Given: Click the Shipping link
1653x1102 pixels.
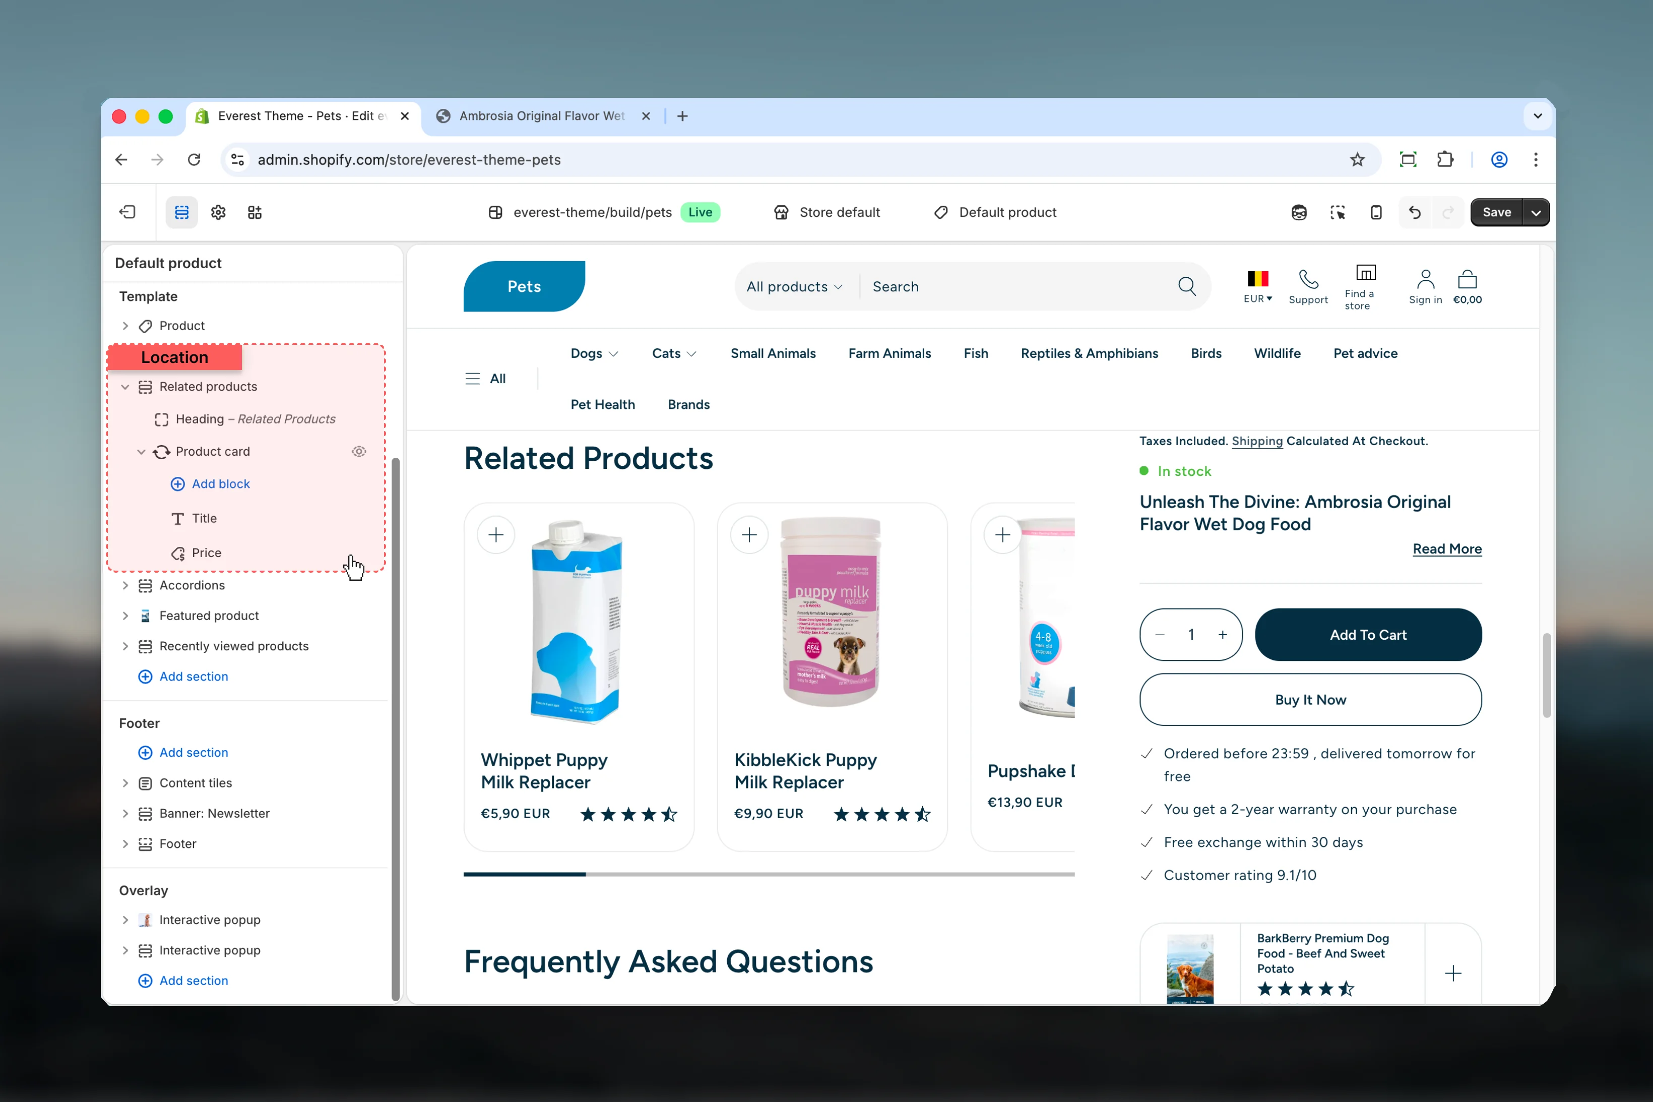Looking at the screenshot, I should [x=1257, y=441].
